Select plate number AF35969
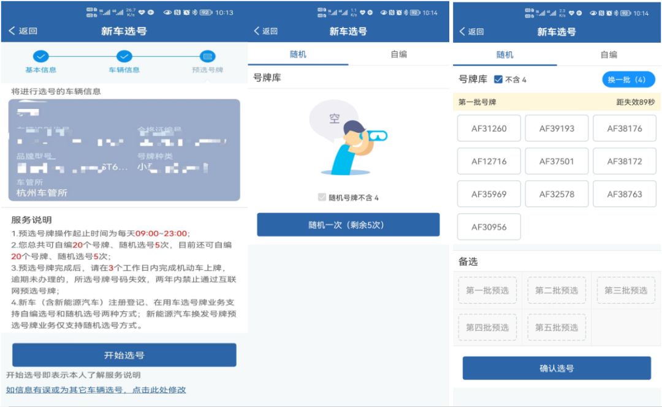This screenshot has width=662, height=407. [x=489, y=194]
